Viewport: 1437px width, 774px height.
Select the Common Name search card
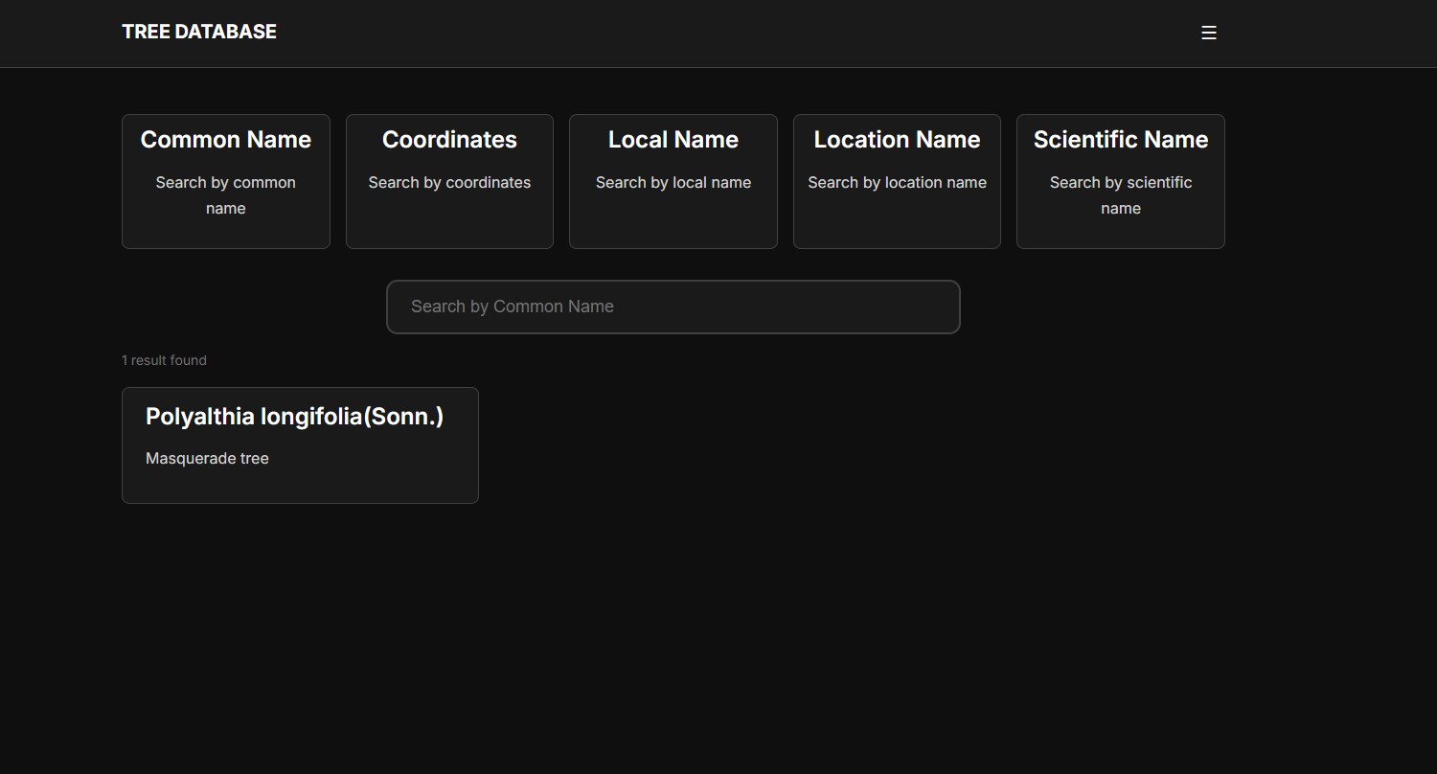tap(226, 181)
